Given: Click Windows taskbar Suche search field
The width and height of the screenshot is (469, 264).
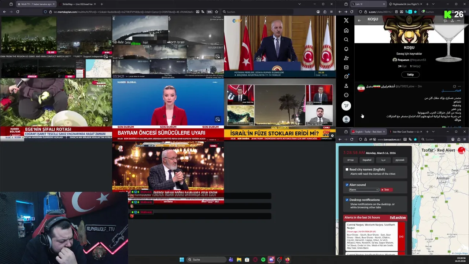Looking at the screenshot, I should [x=206, y=260].
